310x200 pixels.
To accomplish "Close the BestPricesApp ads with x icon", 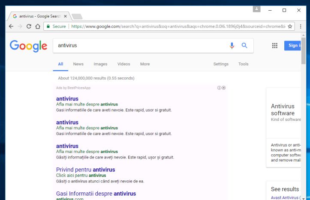I will [224, 88].
